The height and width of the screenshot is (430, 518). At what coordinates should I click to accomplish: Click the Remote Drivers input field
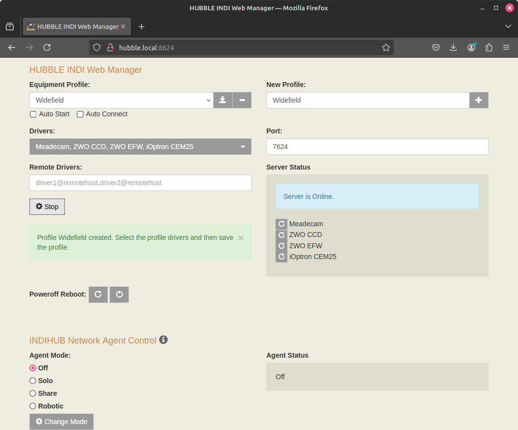(x=140, y=183)
